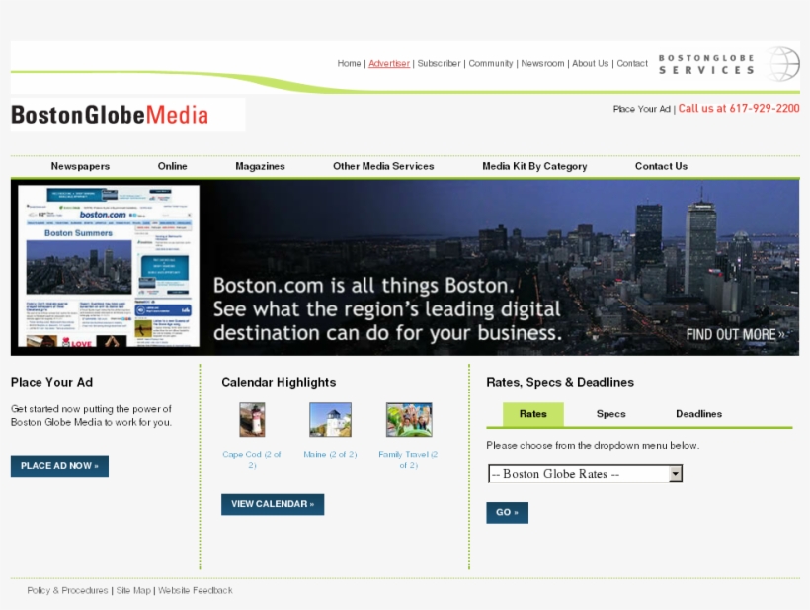This screenshot has height=610, width=810.
Task: Click the dropdown arrow on the rates selector
Action: pos(676,474)
